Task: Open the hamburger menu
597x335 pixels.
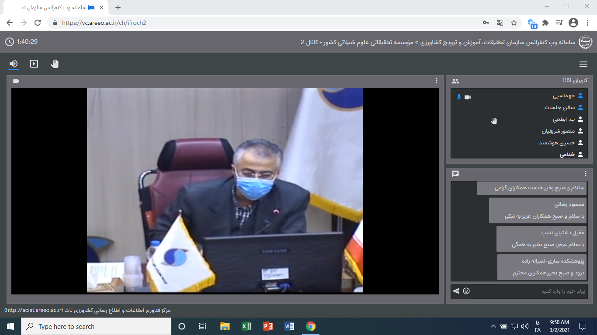Action: coord(583,64)
